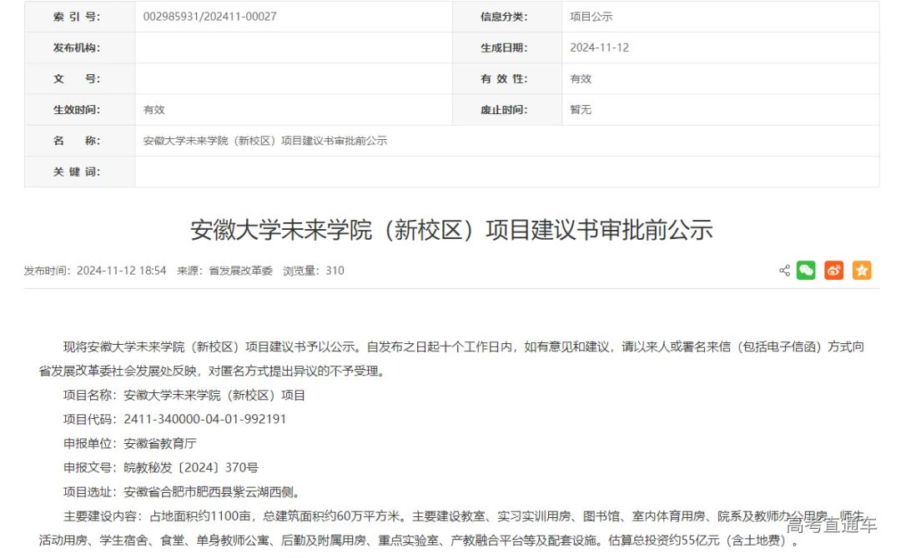
Task: Click the share network-nodes symbol
Action: click(784, 270)
